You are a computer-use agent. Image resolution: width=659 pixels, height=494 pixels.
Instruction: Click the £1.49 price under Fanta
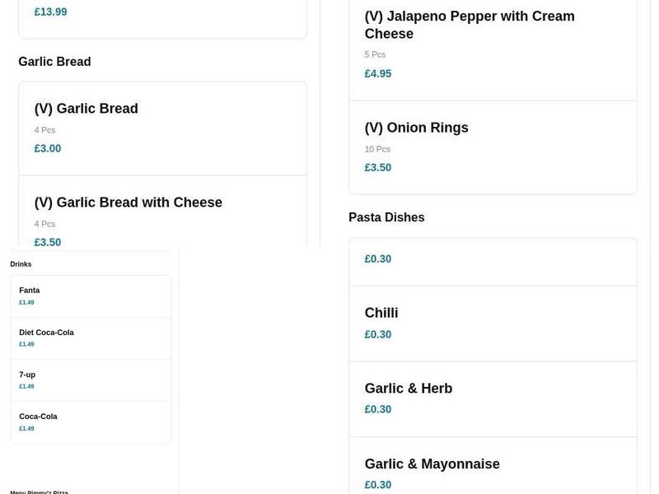click(26, 301)
